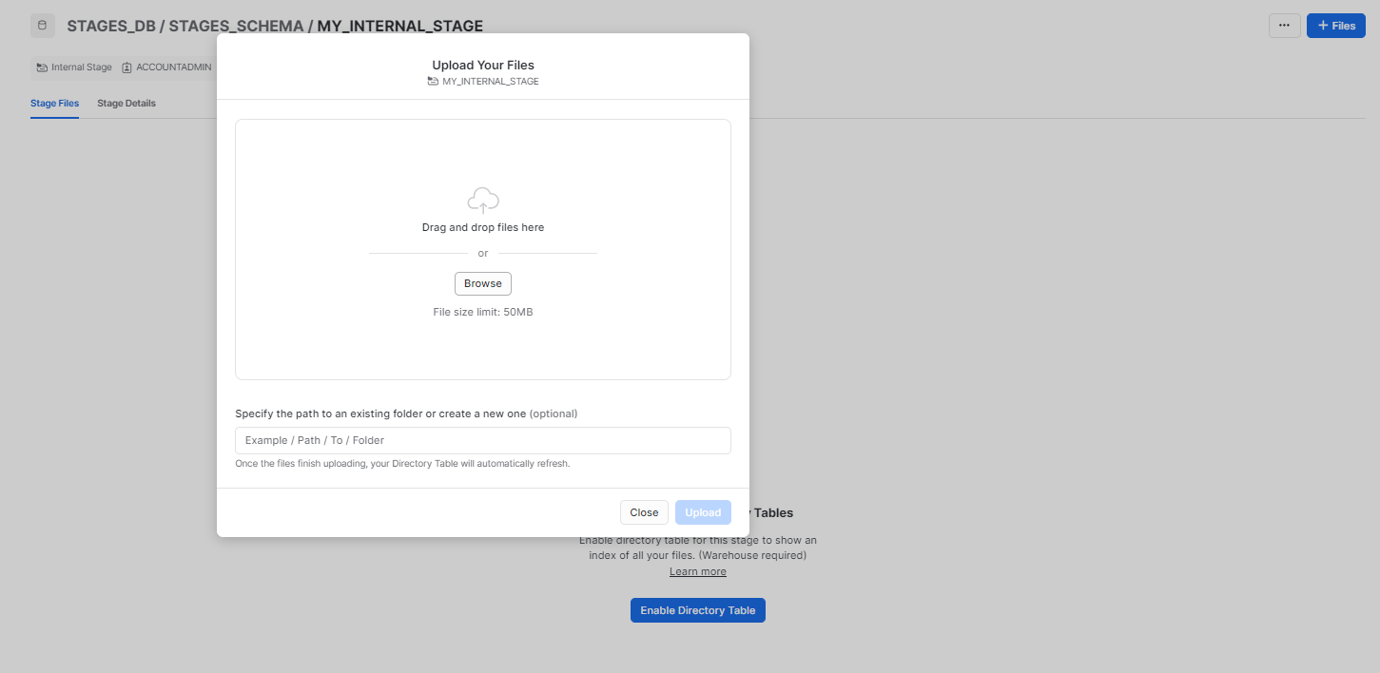The image size is (1380, 673).
Task: Click the blue Files button
Action: coord(1335,26)
